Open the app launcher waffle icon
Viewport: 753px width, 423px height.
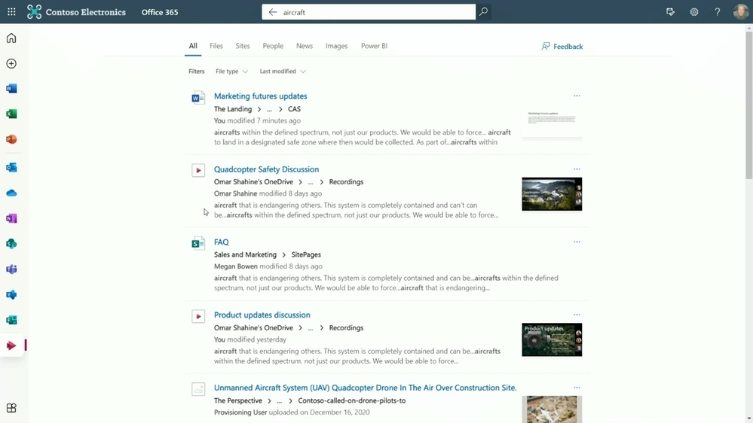coord(11,12)
